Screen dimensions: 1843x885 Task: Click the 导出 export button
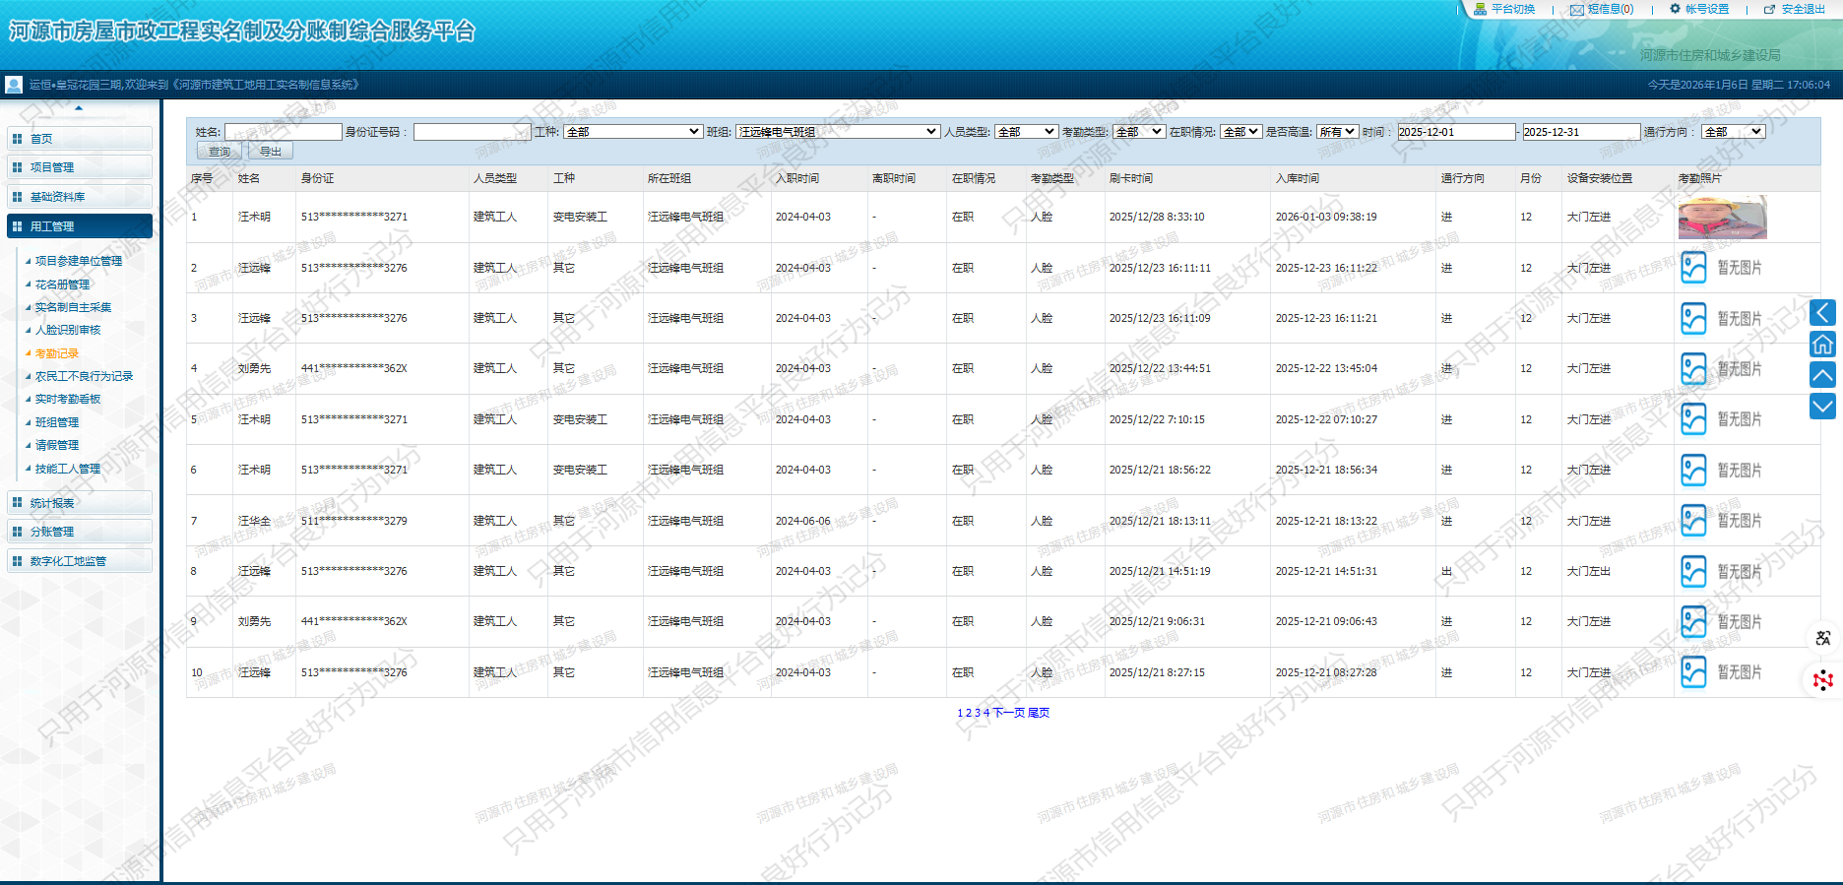(271, 152)
